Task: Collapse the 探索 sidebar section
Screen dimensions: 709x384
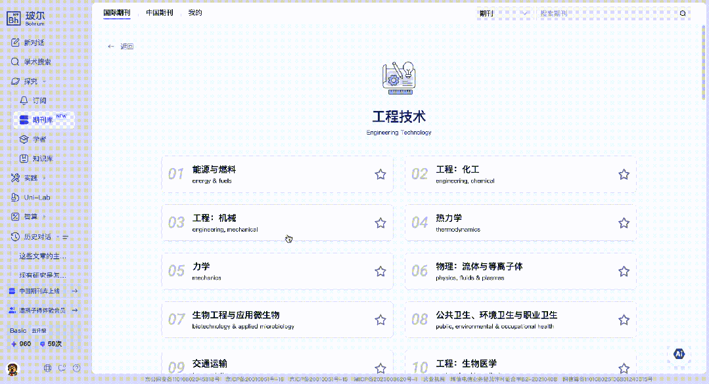Action: click(44, 81)
